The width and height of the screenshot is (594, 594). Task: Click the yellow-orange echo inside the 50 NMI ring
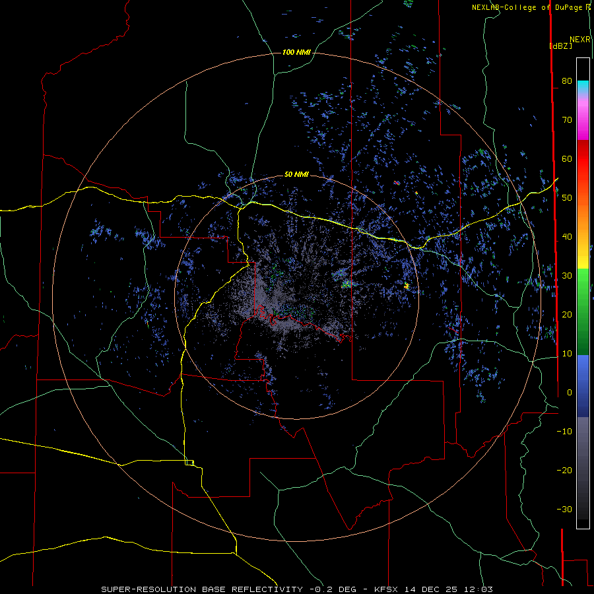click(x=407, y=286)
